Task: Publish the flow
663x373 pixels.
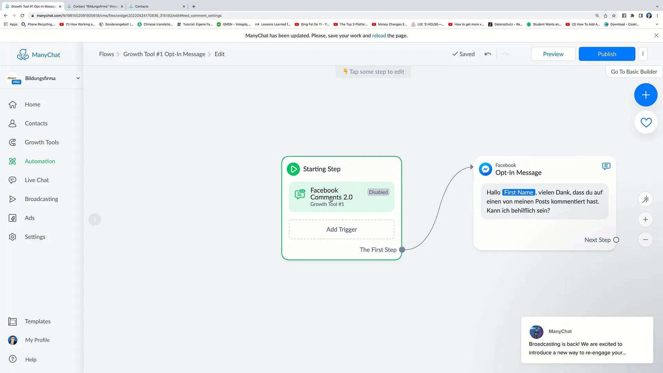Action: 607,54
